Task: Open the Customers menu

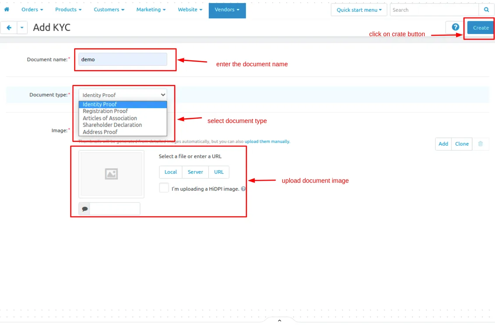Action: 109,10
